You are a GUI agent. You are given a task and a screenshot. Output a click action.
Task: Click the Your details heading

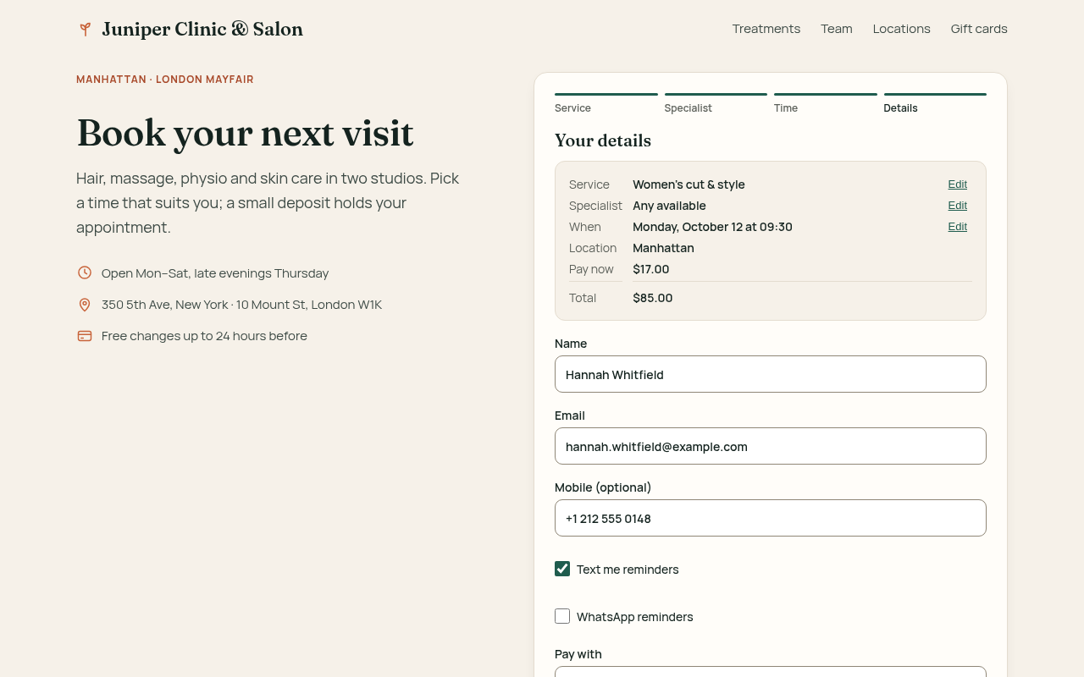(x=603, y=140)
